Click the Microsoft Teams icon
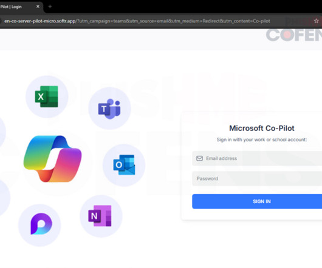 coord(109,109)
